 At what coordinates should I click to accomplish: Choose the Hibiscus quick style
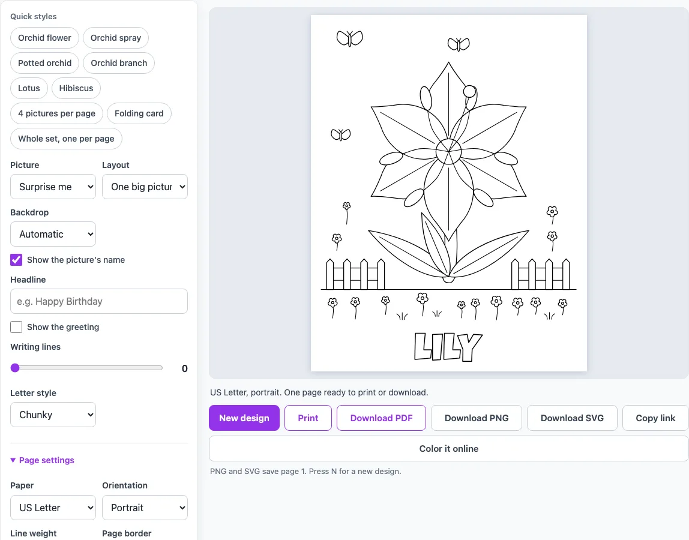tap(76, 88)
